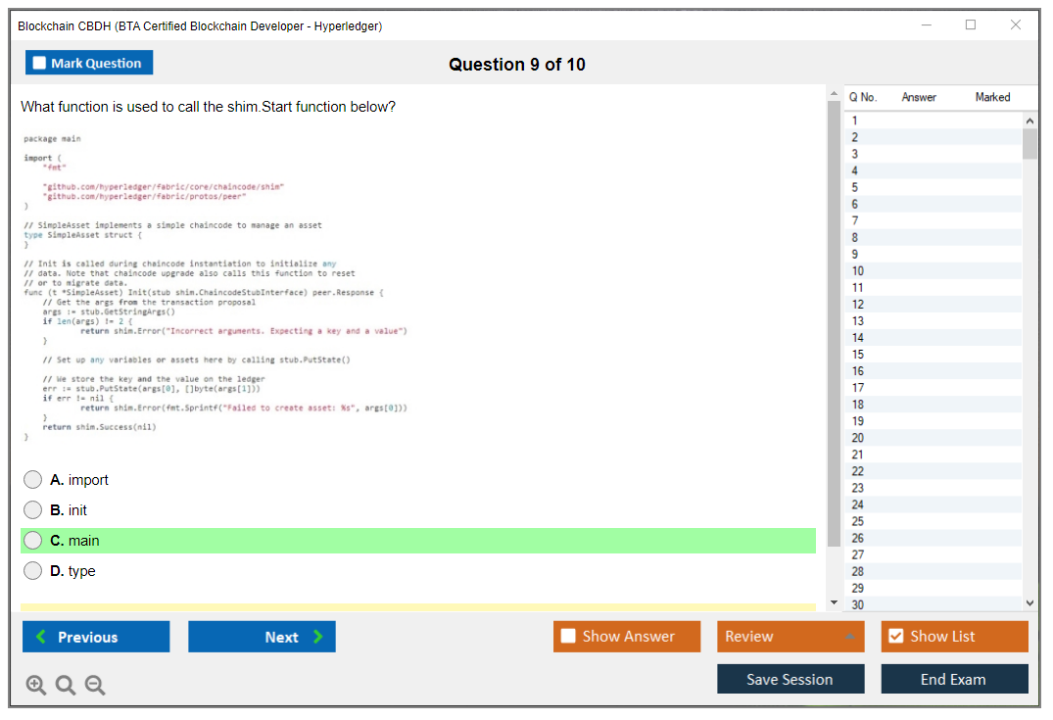Jump to question 15 in list
Image resolution: width=1053 pixels, height=720 pixels.
coord(858,355)
